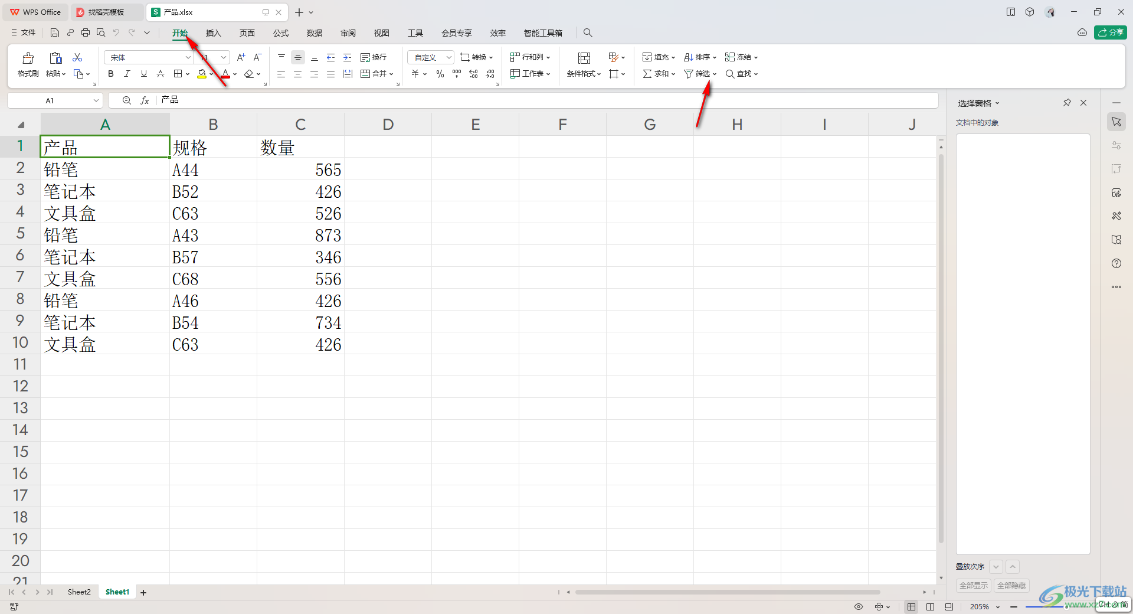The height and width of the screenshot is (614, 1133).
Task: Switch to the Insert (插入) tab
Action: pos(213,33)
